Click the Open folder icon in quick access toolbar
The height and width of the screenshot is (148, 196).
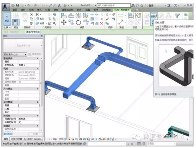[13, 5]
